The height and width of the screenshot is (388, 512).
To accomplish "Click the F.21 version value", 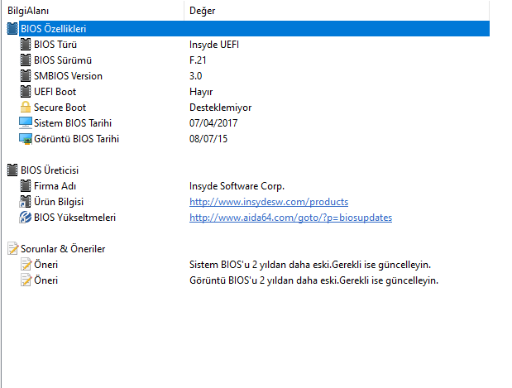I will 198,60.
